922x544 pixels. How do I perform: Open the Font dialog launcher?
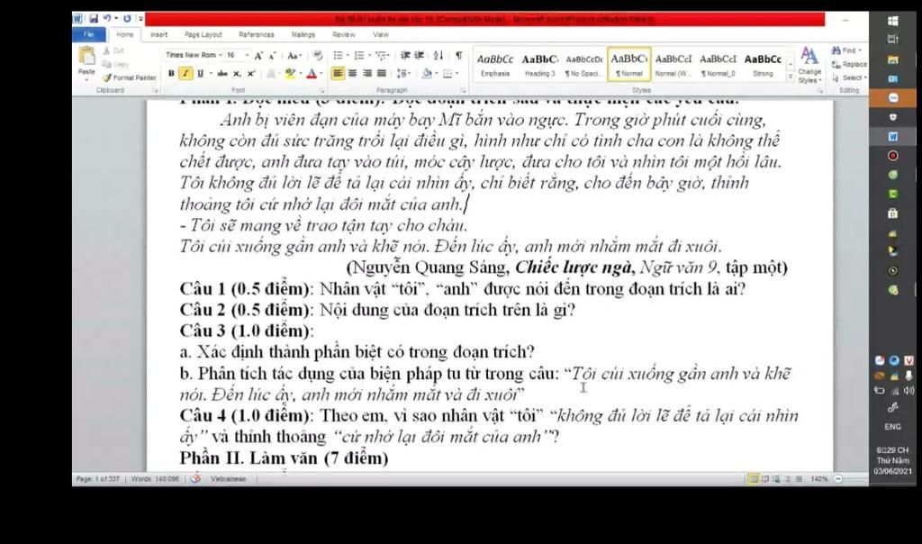321,91
